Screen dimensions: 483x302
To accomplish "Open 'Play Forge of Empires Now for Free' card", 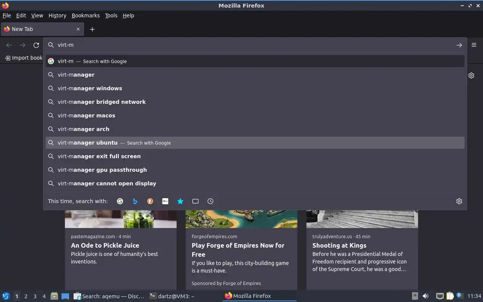I will point(238,250).
